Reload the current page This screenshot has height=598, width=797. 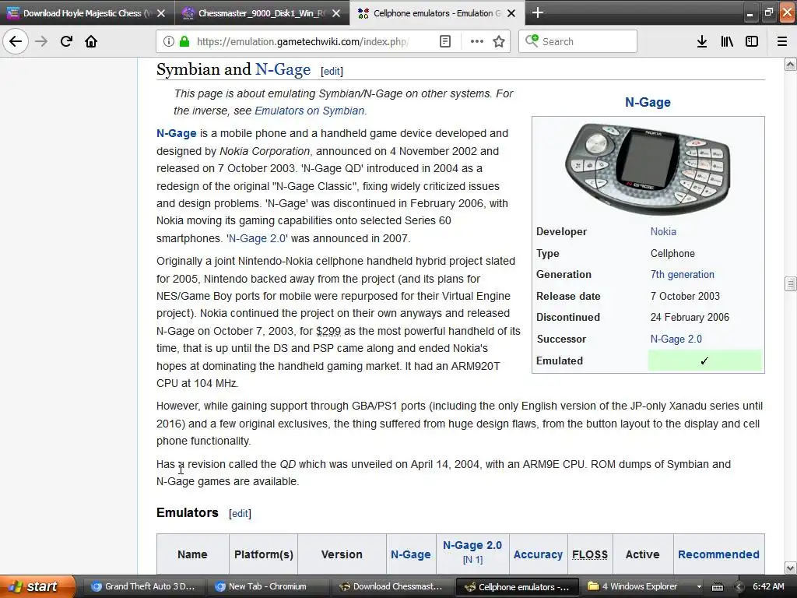[x=66, y=41]
